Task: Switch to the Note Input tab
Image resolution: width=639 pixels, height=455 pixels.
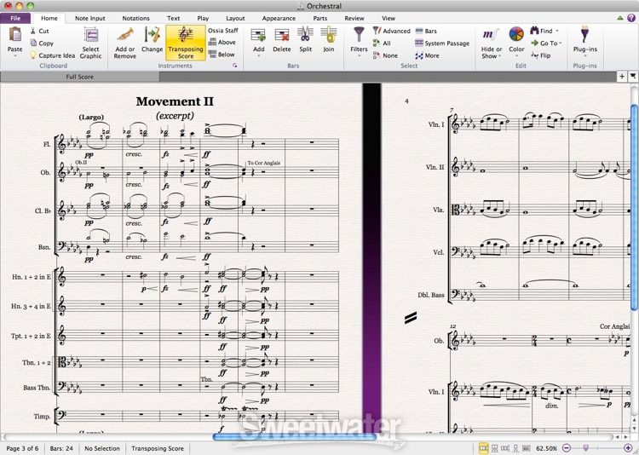Action: click(x=90, y=19)
